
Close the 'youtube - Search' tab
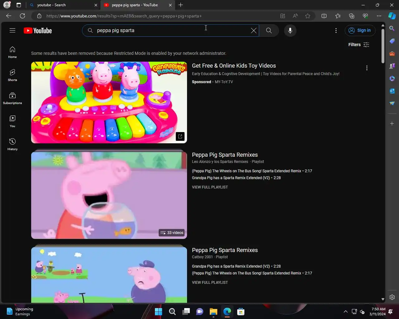coord(96,5)
